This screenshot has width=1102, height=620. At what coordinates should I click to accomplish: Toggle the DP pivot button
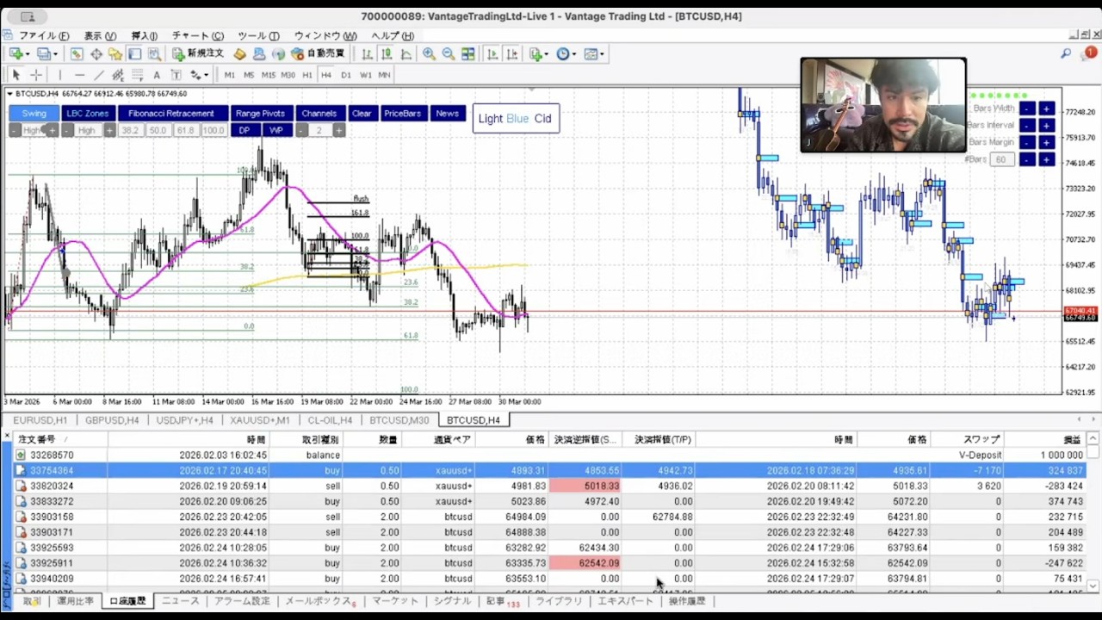[x=245, y=131]
